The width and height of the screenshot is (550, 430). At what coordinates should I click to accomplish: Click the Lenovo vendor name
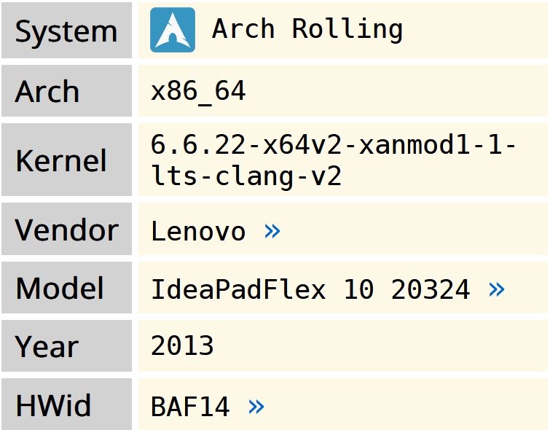click(x=198, y=231)
